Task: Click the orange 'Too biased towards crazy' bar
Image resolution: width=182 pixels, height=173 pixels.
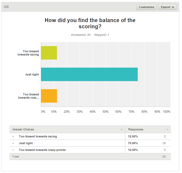Action: pyautogui.click(x=49, y=96)
